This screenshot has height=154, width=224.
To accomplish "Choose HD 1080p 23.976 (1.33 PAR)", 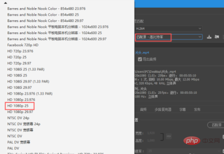I will [30, 94].
